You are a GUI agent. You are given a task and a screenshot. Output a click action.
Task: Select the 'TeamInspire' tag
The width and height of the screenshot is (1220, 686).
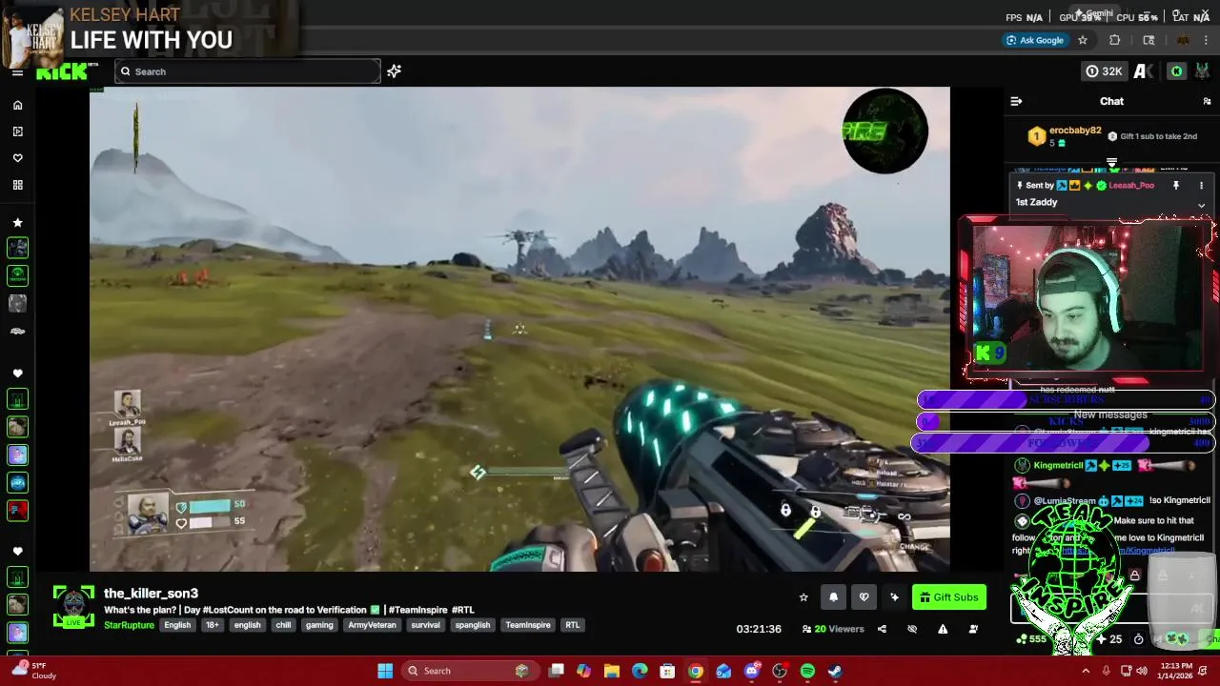[528, 625]
